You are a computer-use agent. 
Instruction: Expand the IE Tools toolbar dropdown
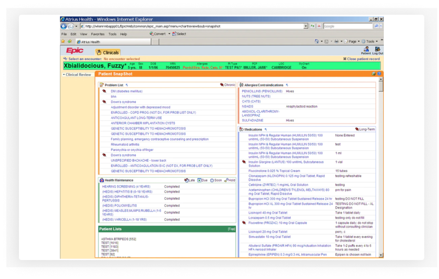377,42
